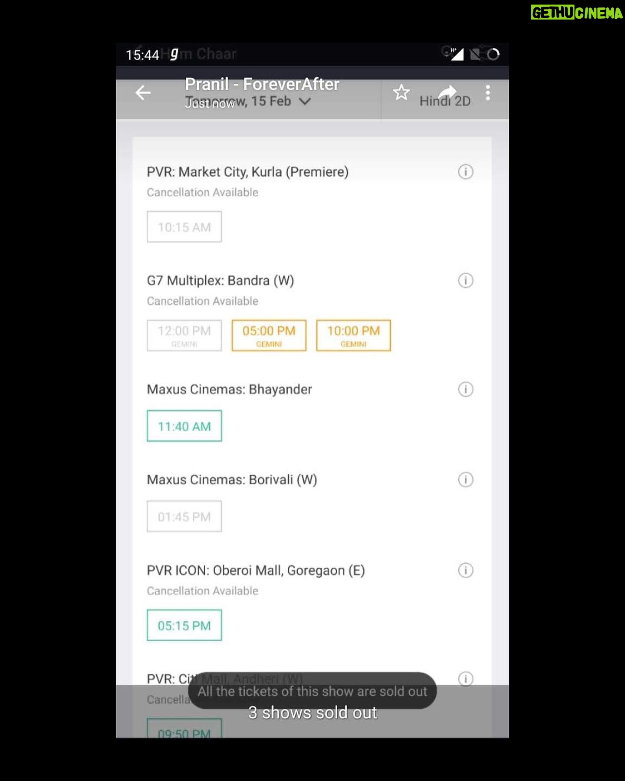The width and height of the screenshot is (625, 781).
Task: Tap the sold-out 10:15 AM showtime
Action: (184, 226)
